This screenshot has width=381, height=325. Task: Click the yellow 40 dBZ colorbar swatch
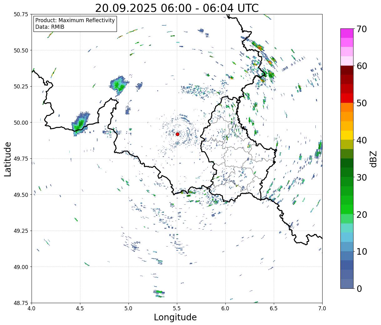coord(347,135)
